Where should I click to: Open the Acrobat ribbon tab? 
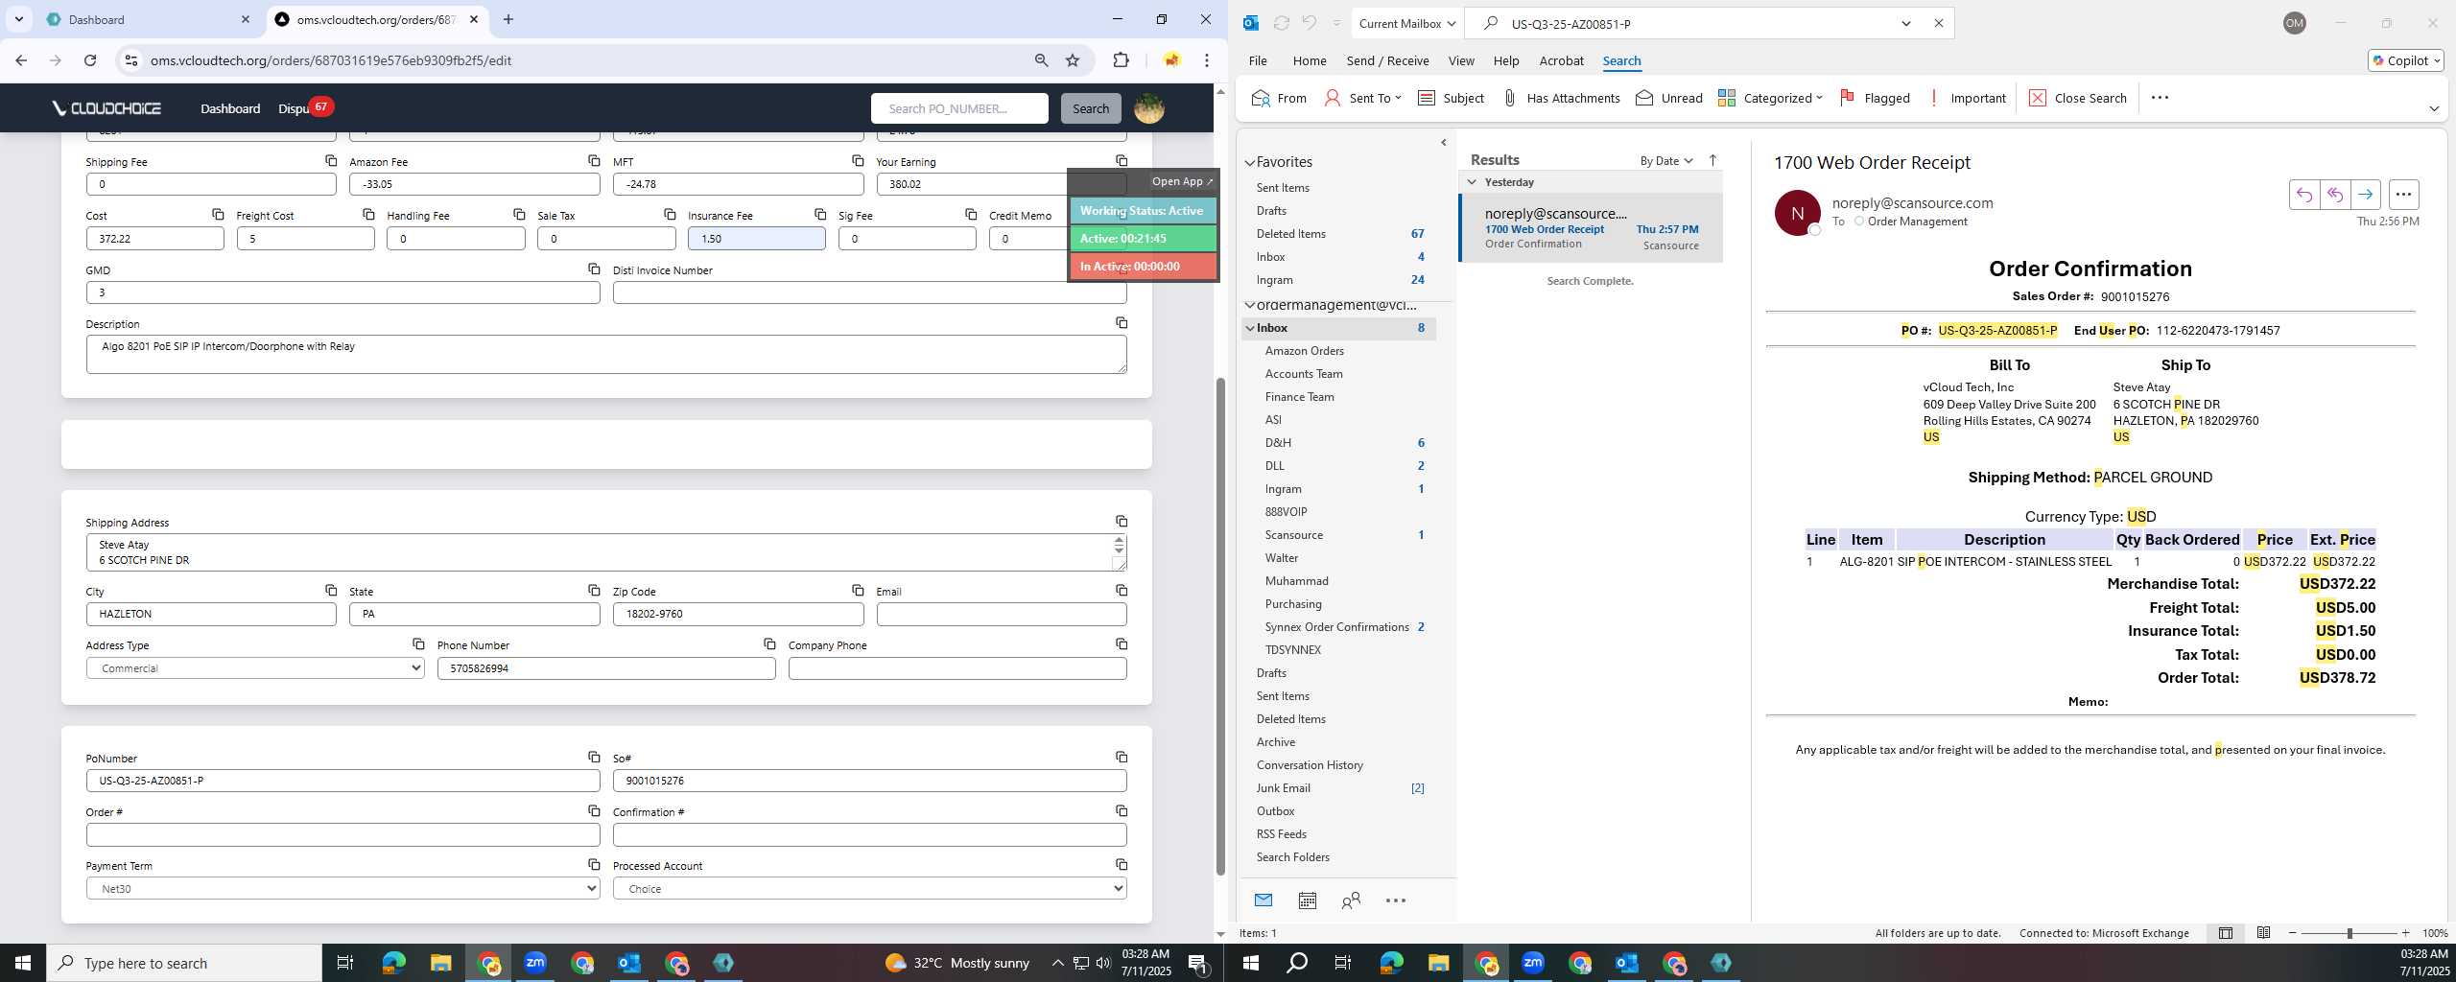1561,60
